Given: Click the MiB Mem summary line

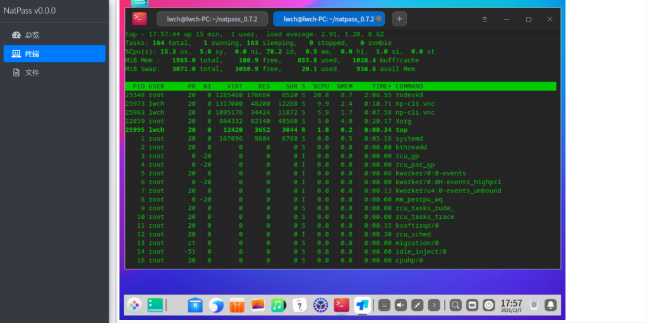Looking at the screenshot, I should coord(272,60).
